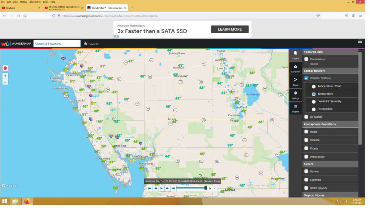Select the Precipitation radio button
Viewport: 370px width, 213px height.
(314, 109)
